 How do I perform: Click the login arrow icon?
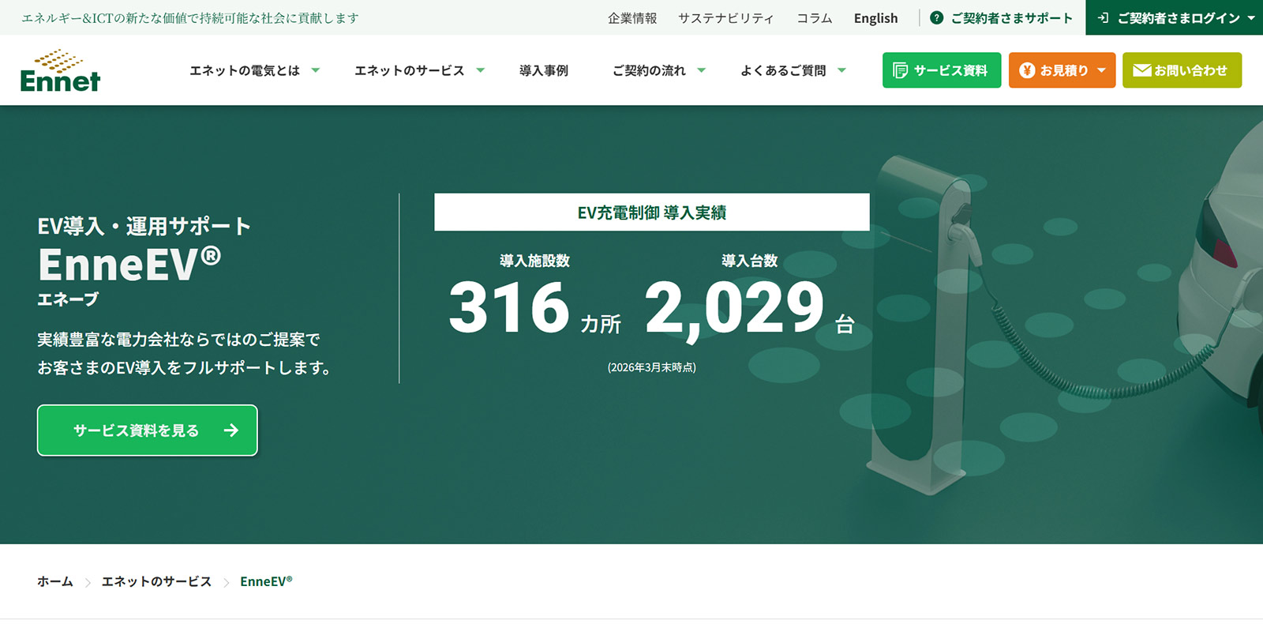[1103, 17]
